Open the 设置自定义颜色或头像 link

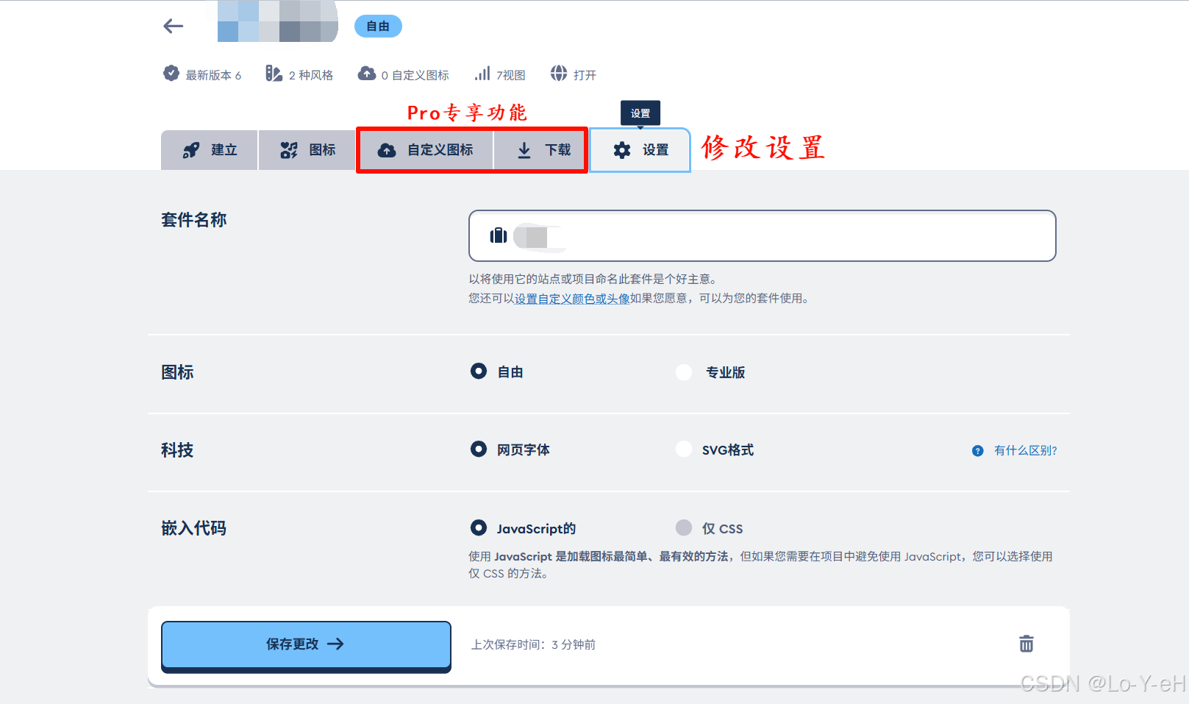(x=572, y=299)
